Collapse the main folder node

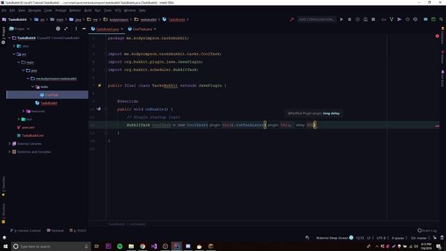[x=19, y=62]
